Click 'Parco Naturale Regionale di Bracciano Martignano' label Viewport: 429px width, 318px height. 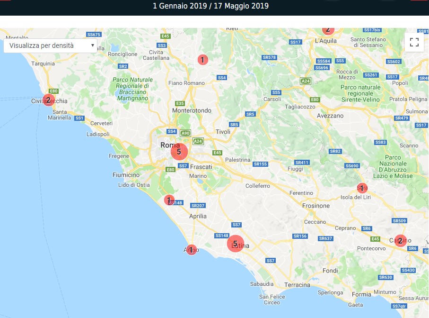pos(133,89)
